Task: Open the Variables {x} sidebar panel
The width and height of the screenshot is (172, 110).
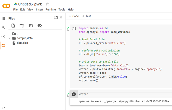Action: tap(3, 36)
